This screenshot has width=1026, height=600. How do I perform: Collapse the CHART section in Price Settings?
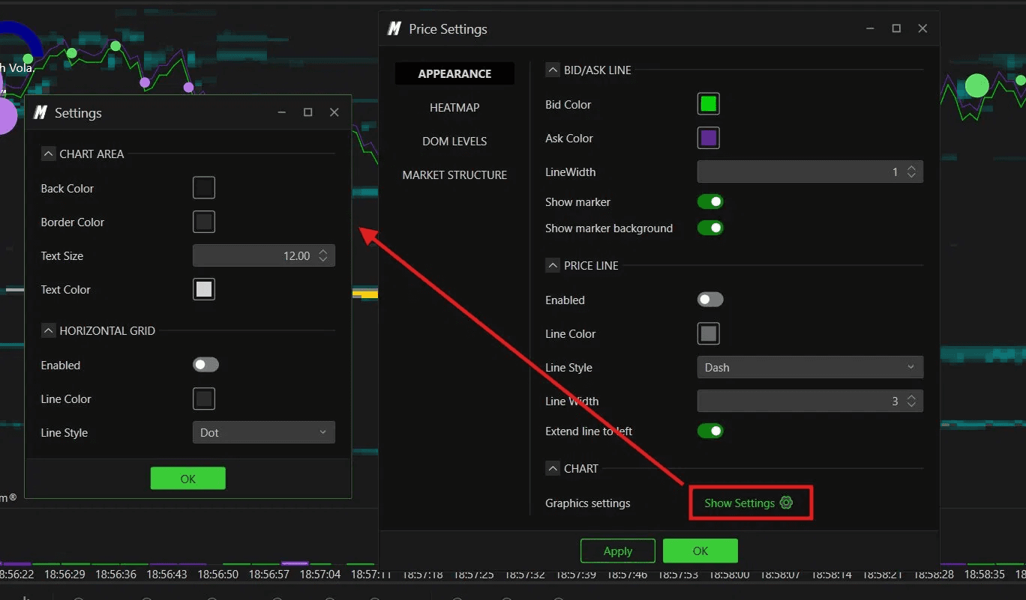(x=553, y=468)
